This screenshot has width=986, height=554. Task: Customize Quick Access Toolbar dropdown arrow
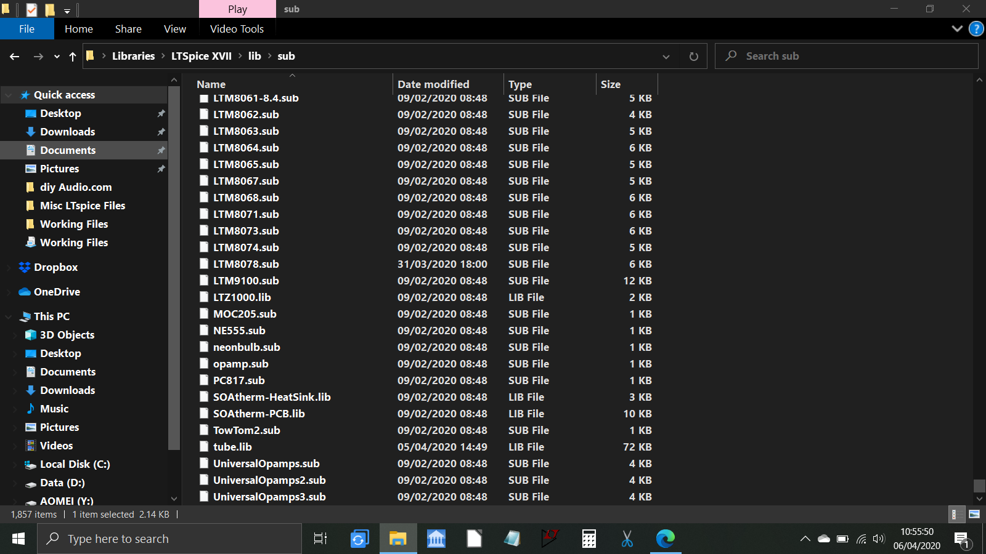[67, 10]
